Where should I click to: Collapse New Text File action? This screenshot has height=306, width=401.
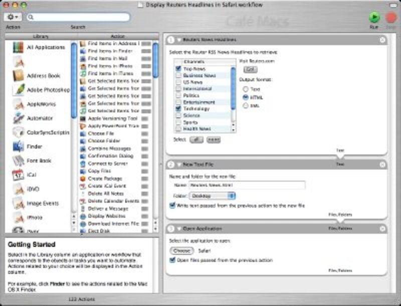tap(179, 165)
